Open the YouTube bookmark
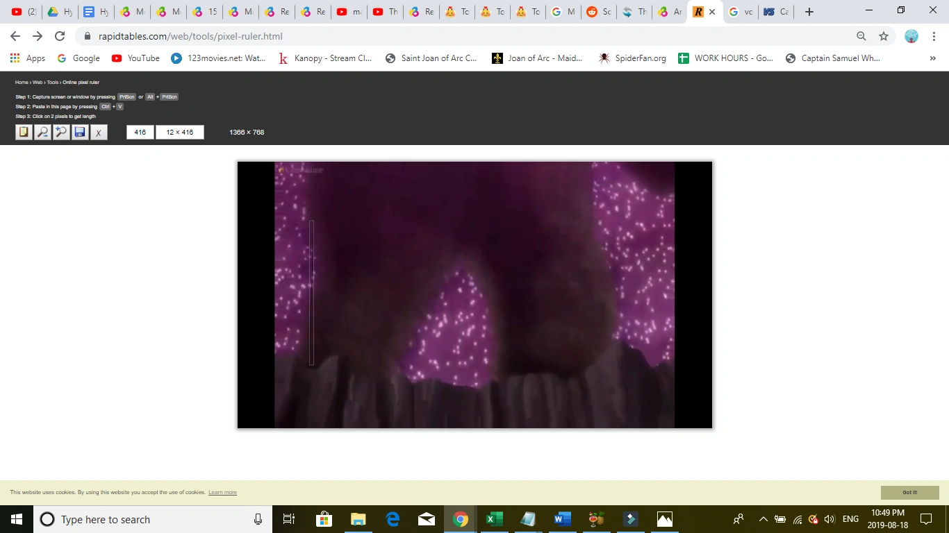 tap(135, 58)
